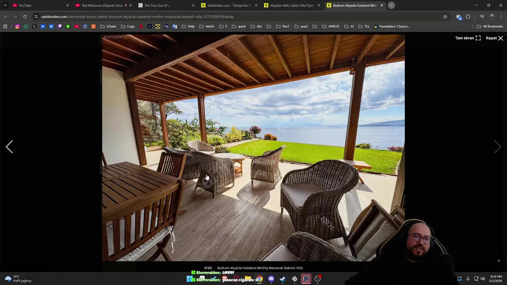The height and width of the screenshot is (285, 507).
Task: Open the Etsy bookmark icon
Action: (93, 27)
